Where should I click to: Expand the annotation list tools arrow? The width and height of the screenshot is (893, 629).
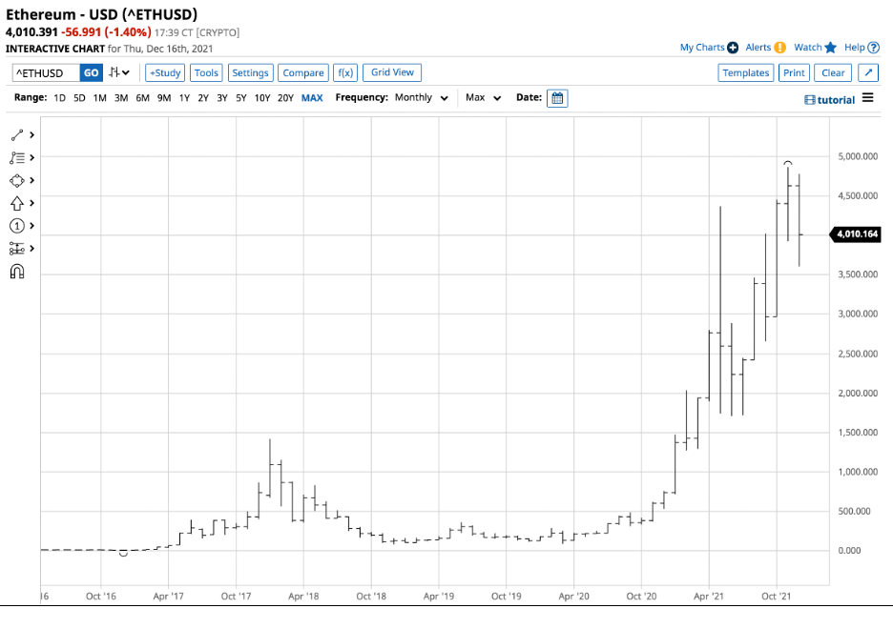click(31, 157)
